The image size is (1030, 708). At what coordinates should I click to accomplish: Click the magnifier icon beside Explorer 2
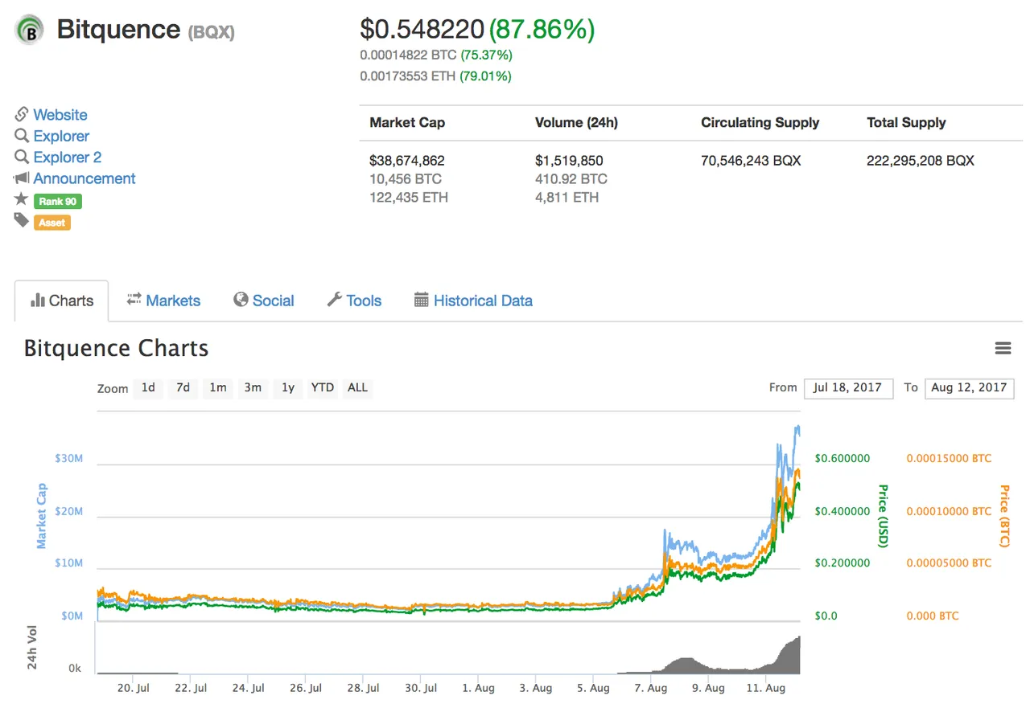pyautogui.click(x=22, y=157)
